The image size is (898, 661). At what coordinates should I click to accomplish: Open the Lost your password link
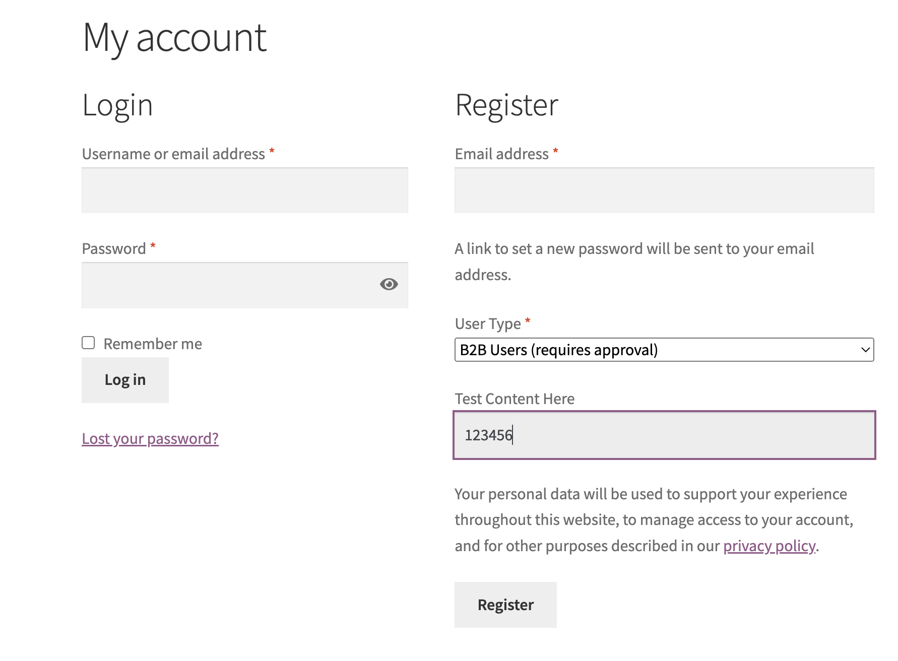150,438
